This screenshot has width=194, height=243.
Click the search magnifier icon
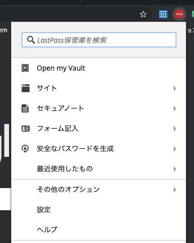(31, 40)
